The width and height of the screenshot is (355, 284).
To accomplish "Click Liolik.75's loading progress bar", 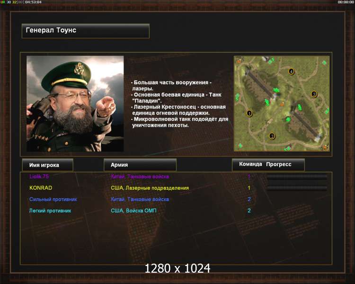I will 297,177.
